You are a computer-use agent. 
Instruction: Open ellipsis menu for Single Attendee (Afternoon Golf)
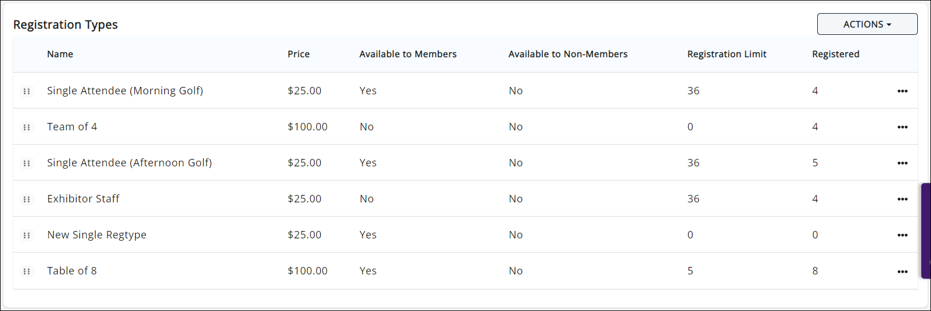[x=902, y=164]
